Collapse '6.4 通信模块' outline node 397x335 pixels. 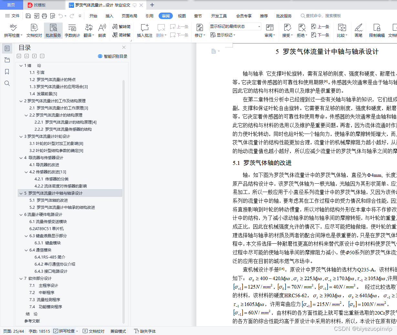(x=26, y=250)
